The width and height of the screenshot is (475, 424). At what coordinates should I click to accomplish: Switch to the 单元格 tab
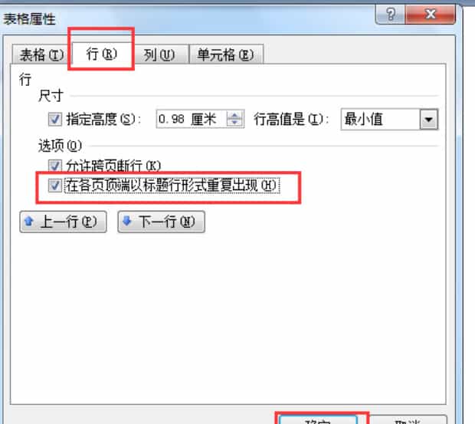point(226,55)
